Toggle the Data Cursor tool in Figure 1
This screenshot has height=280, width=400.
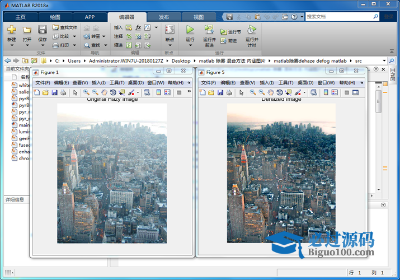pyautogui.click(x=122, y=92)
